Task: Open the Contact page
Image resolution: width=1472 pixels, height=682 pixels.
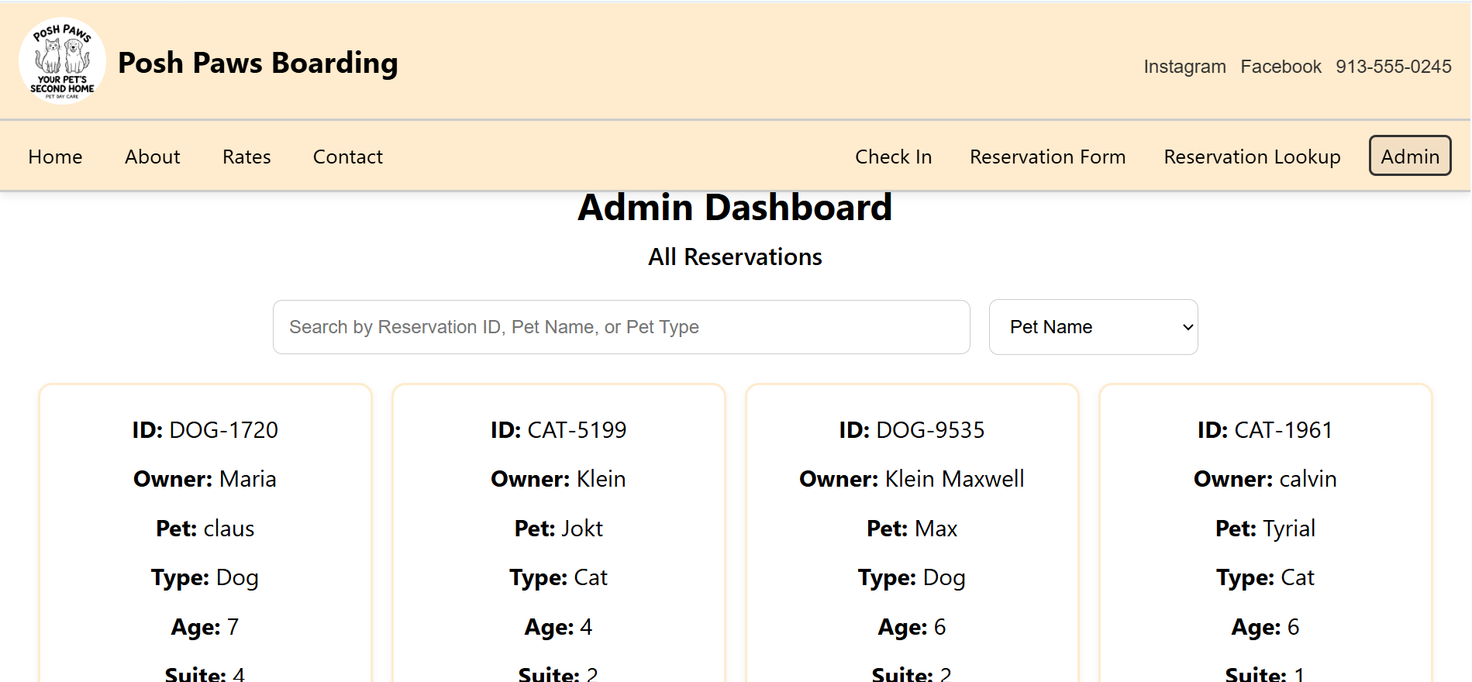Action: click(x=347, y=157)
